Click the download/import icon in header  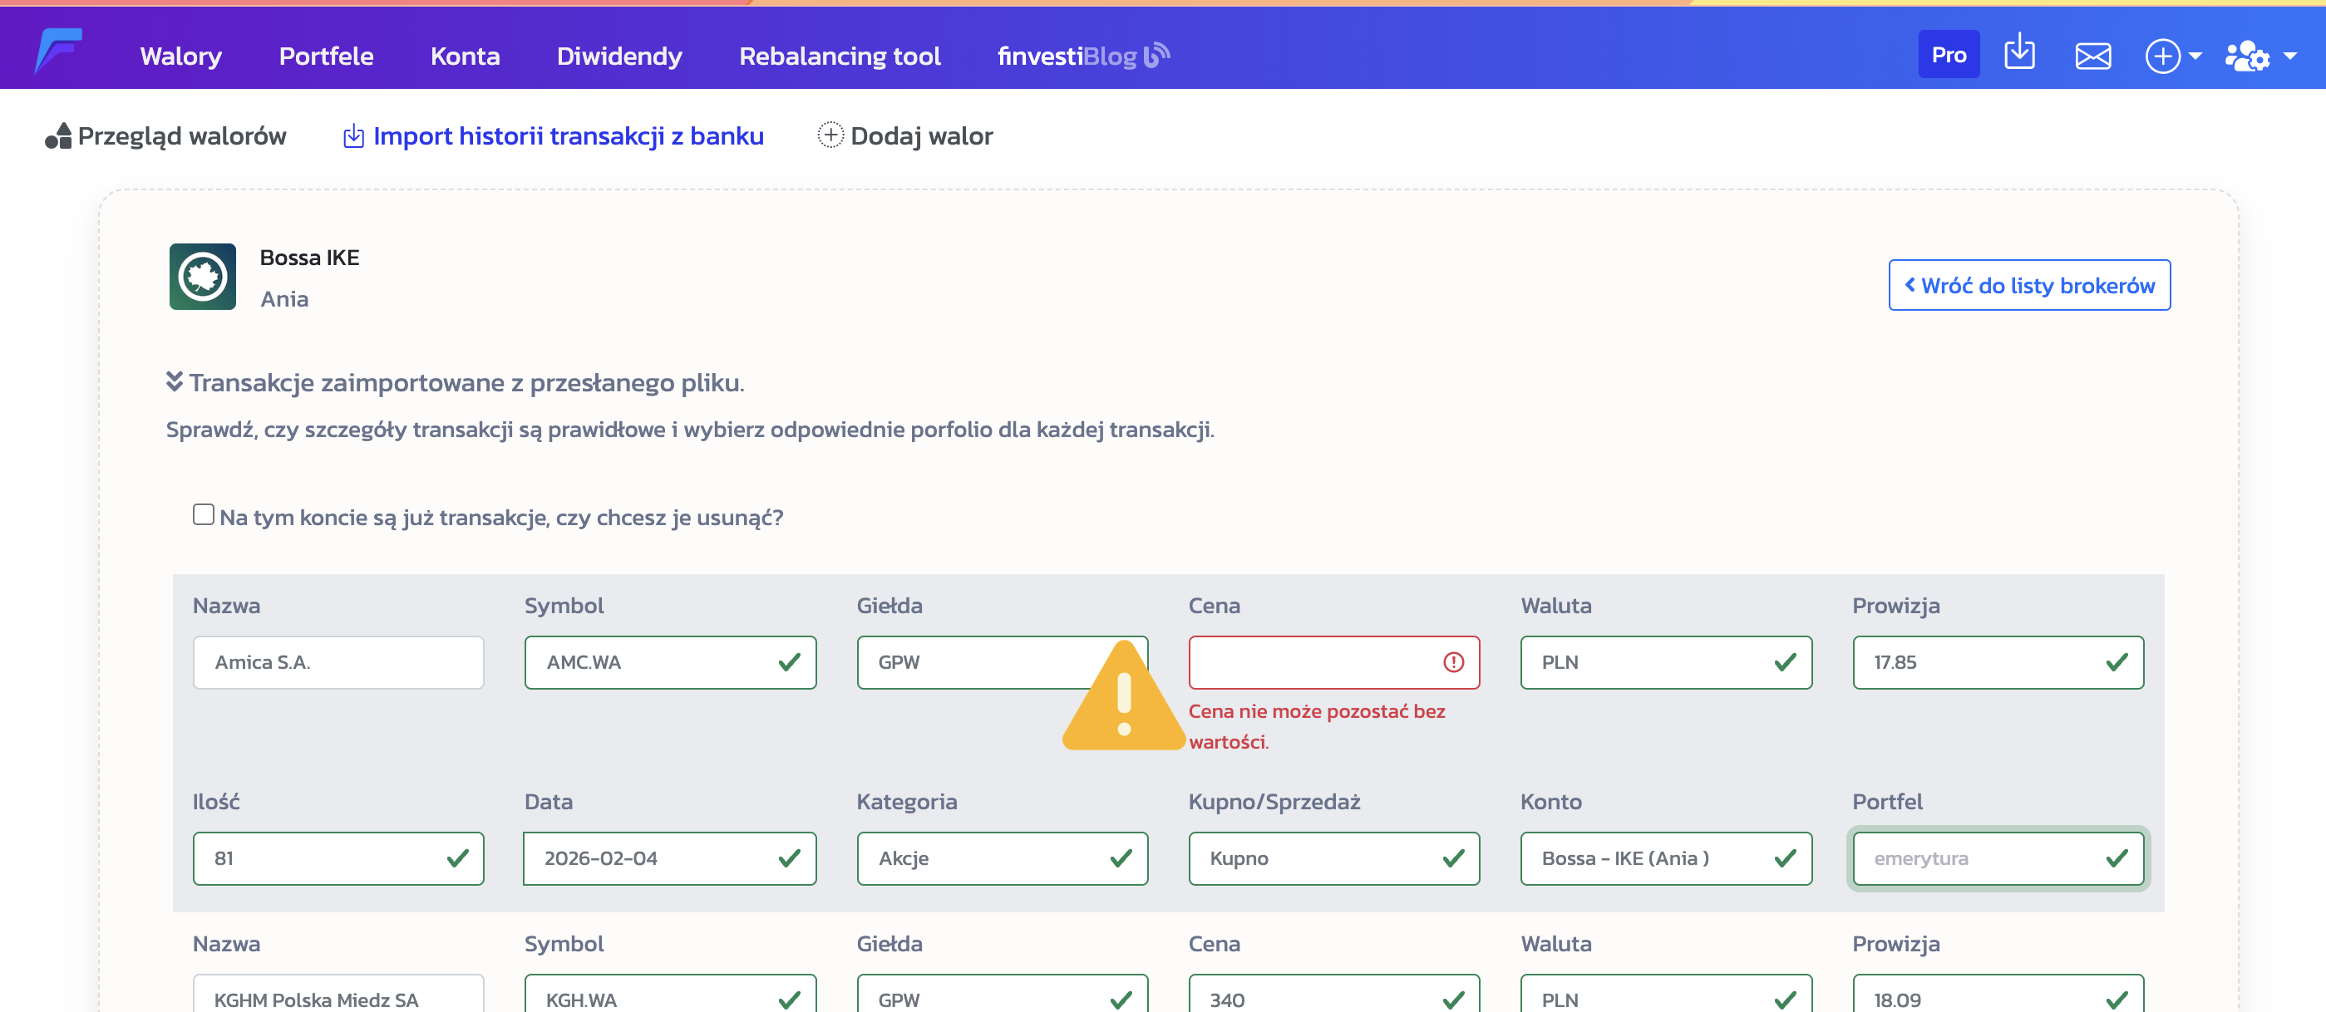(2019, 54)
